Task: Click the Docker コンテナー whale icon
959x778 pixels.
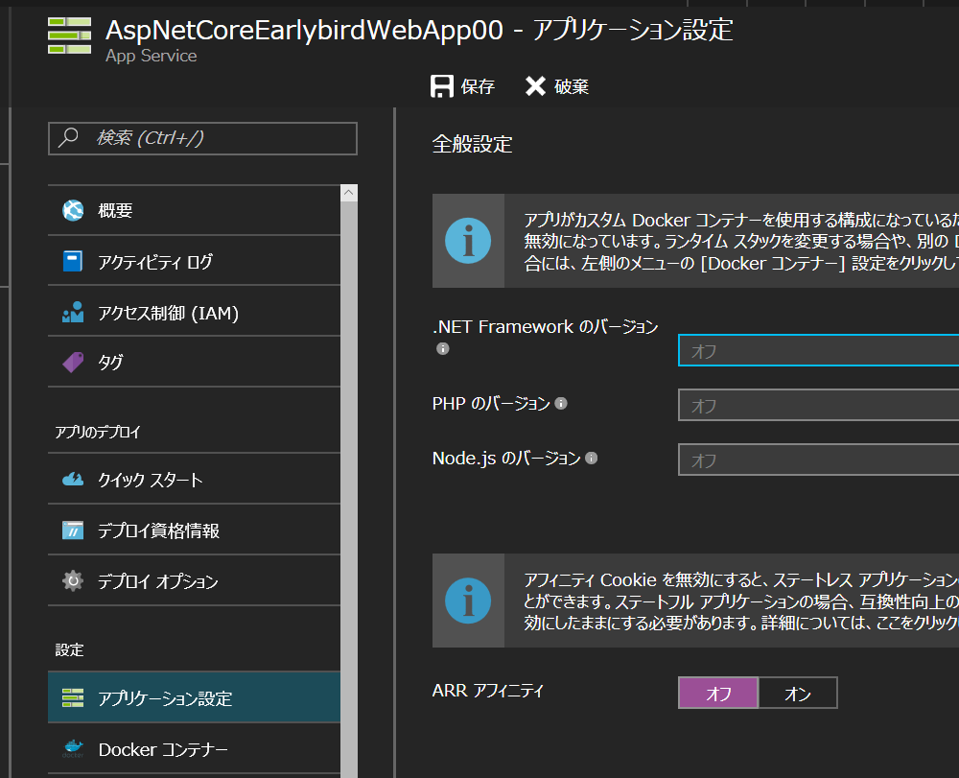Action: (73, 748)
